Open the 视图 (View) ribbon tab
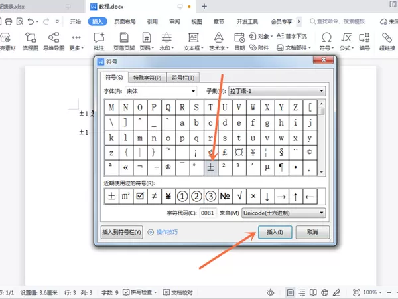 click(196, 21)
